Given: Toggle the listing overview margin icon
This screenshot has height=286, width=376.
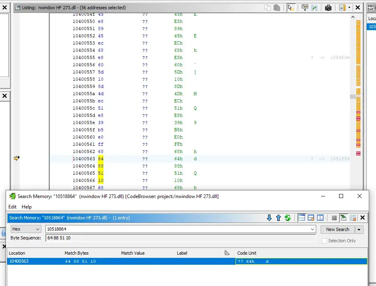Looking at the screenshot, I should click(342, 8).
